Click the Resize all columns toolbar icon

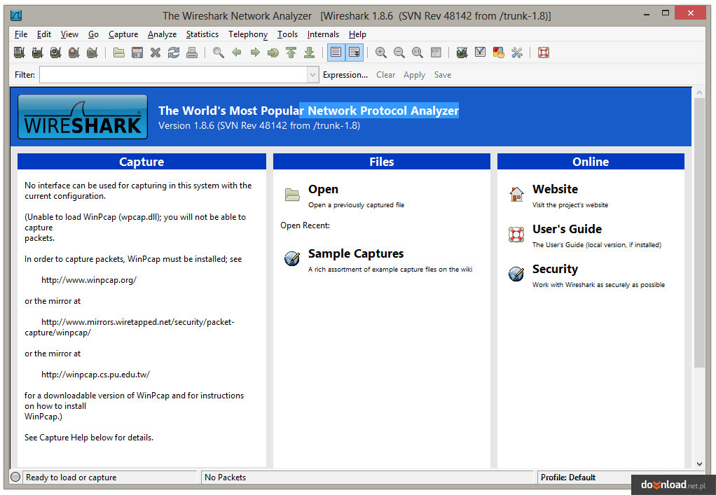tap(436, 53)
